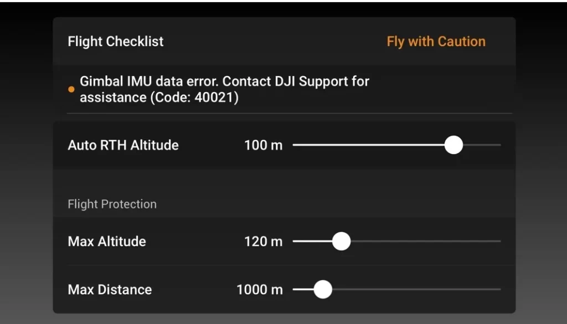Click the Max Altitude slider knob
Image resolution: width=567 pixels, height=324 pixels.
[x=342, y=241]
